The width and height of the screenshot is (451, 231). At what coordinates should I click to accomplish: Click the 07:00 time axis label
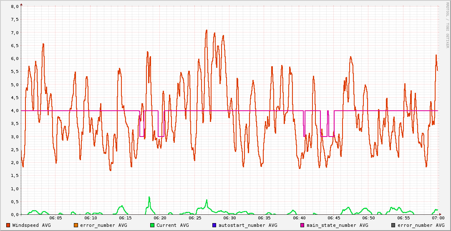(x=438, y=218)
